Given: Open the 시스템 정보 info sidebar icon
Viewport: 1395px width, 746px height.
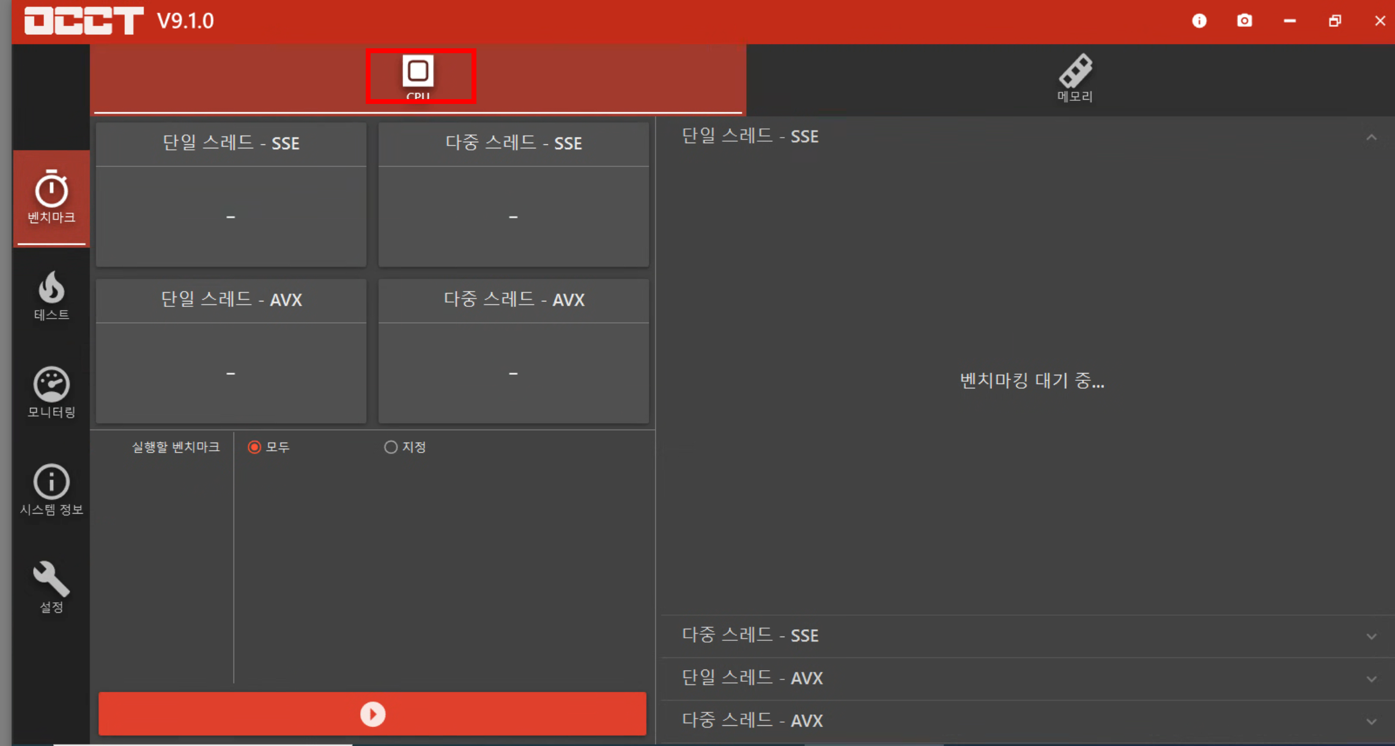Looking at the screenshot, I should [x=51, y=489].
